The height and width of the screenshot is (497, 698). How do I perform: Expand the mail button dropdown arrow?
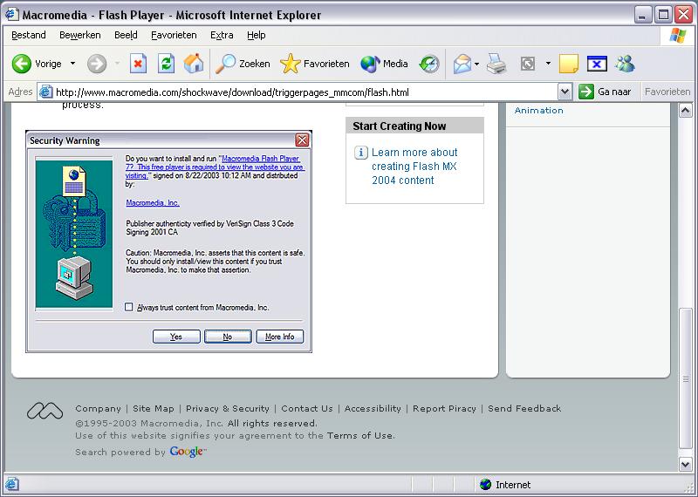pyautogui.click(x=476, y=64)
